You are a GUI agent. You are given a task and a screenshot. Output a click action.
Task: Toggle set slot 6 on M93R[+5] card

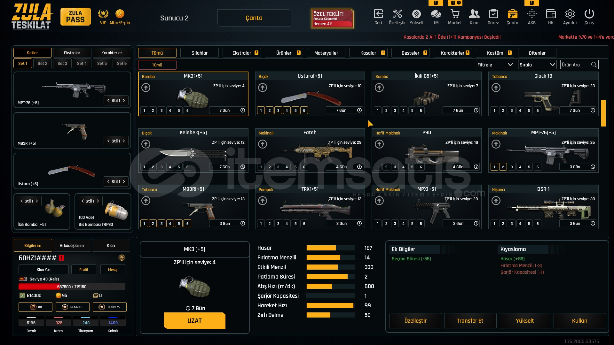pos(187,224)
